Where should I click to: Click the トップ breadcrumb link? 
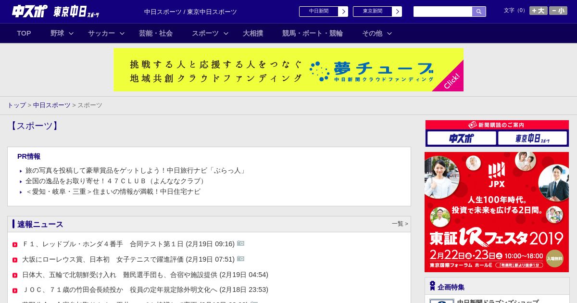click(x=16, y=105)
